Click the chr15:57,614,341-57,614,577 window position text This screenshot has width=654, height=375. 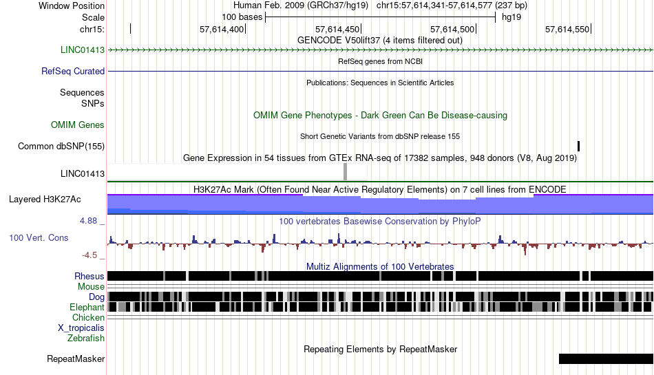click(x=452, y=6)
